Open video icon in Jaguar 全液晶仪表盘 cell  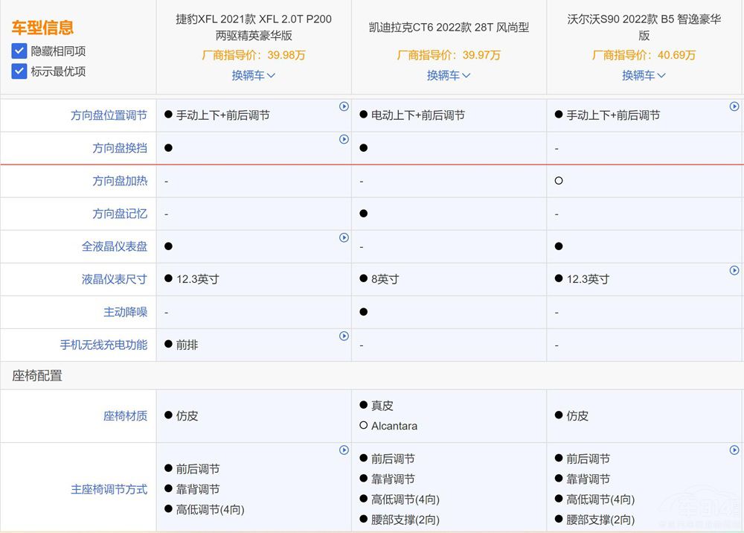(344, 237)
